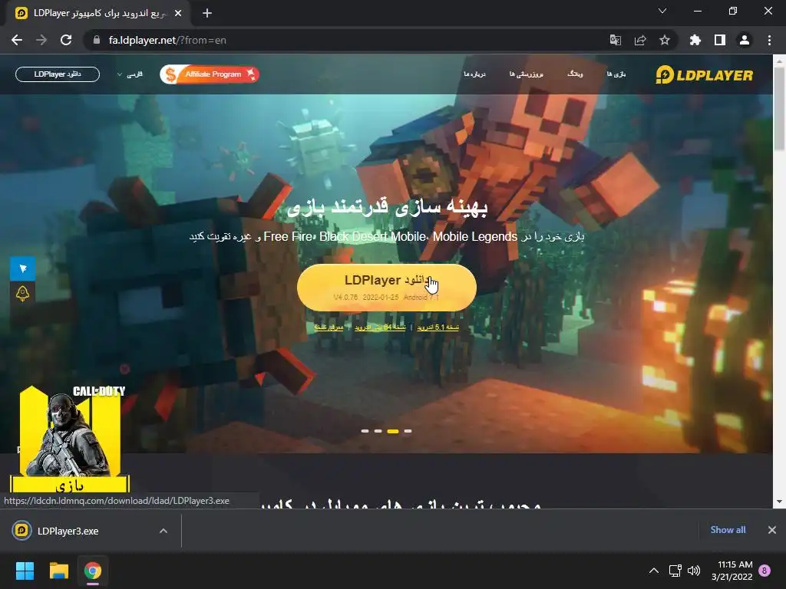
Task: Open the Call of Duty game ad
Action: (x=70, y=439)
